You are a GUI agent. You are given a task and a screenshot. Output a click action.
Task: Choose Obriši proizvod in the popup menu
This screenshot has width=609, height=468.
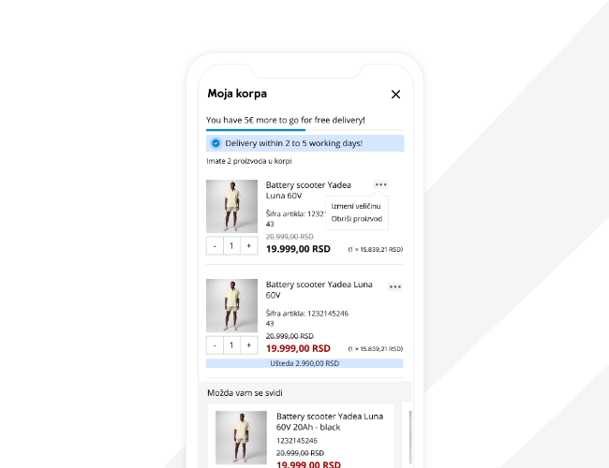[x=357, y=219]
